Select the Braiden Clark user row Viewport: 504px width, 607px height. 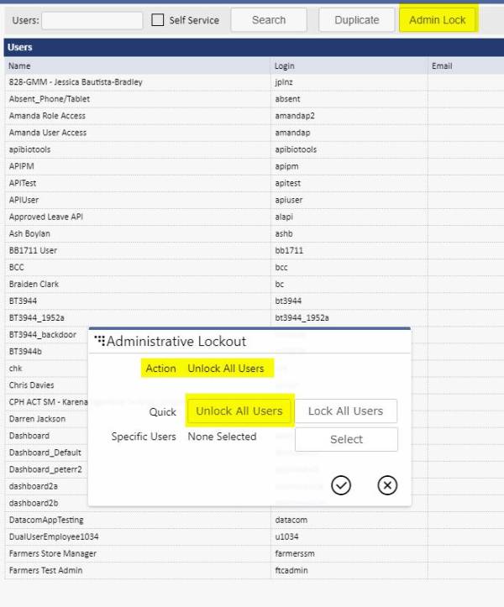click(34, 284)
